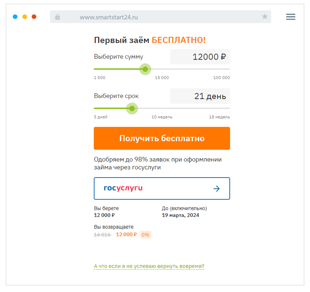Click the bookmark star icon
This screenshot has width=310, height=292.
click(x=265, y=17)
